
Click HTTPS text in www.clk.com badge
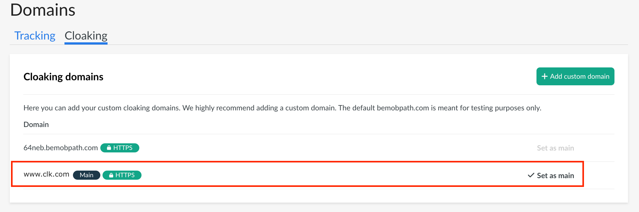click(x=125, y=175)
